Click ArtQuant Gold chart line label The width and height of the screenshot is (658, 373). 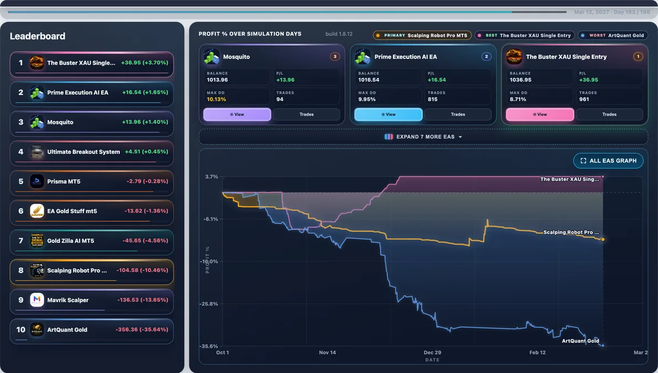click(580, 341)
